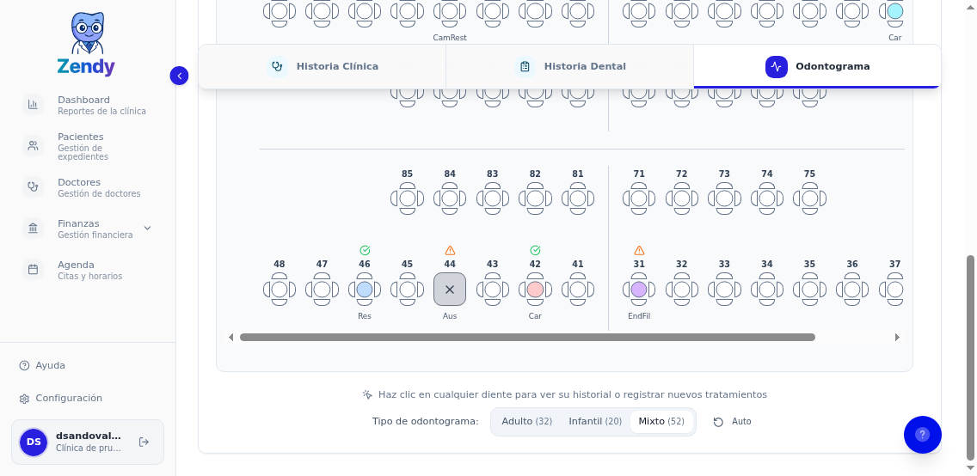
Task: Select tooth 41 in the odontogram
Action: click(x=578, y=290)
